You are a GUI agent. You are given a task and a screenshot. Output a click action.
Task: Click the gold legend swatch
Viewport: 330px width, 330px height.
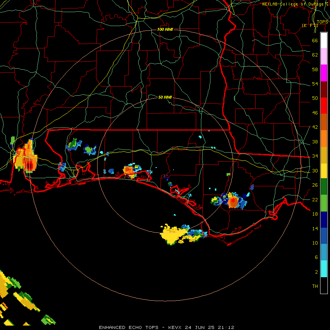(324, 155)
